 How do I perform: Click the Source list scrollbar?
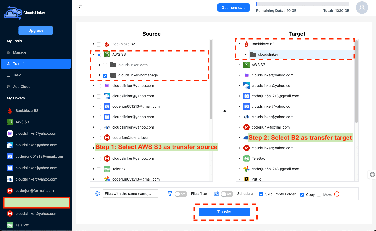(211, 80)
